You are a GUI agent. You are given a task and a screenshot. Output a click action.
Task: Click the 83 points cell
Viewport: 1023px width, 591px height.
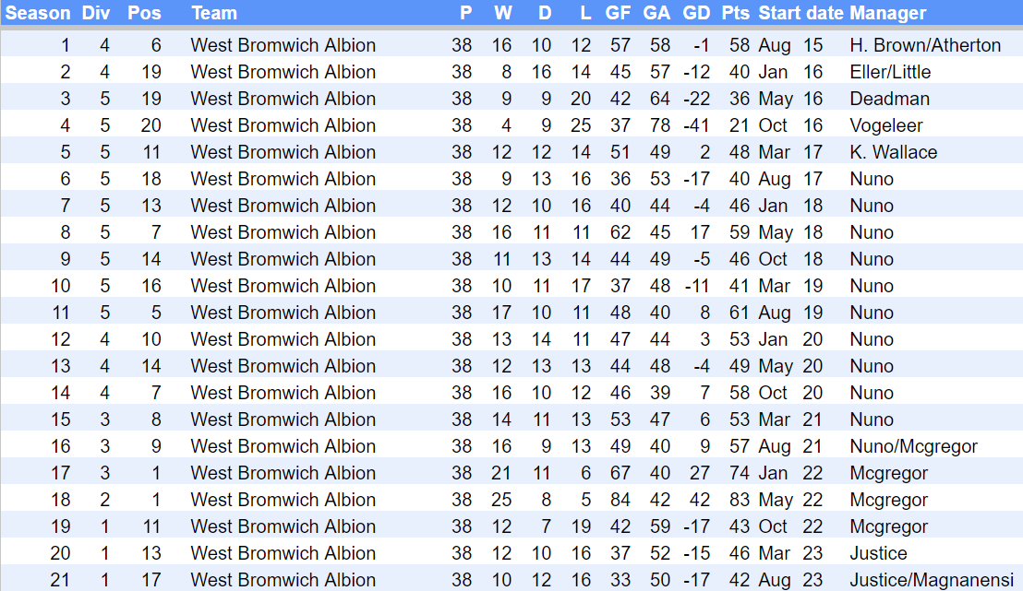click(x=740, y=500)
